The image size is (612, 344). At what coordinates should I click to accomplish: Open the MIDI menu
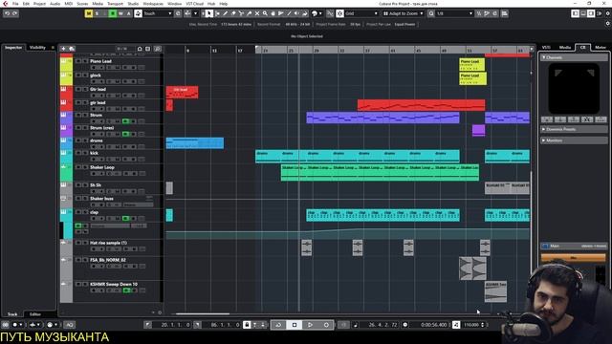[x=68, y=4]
